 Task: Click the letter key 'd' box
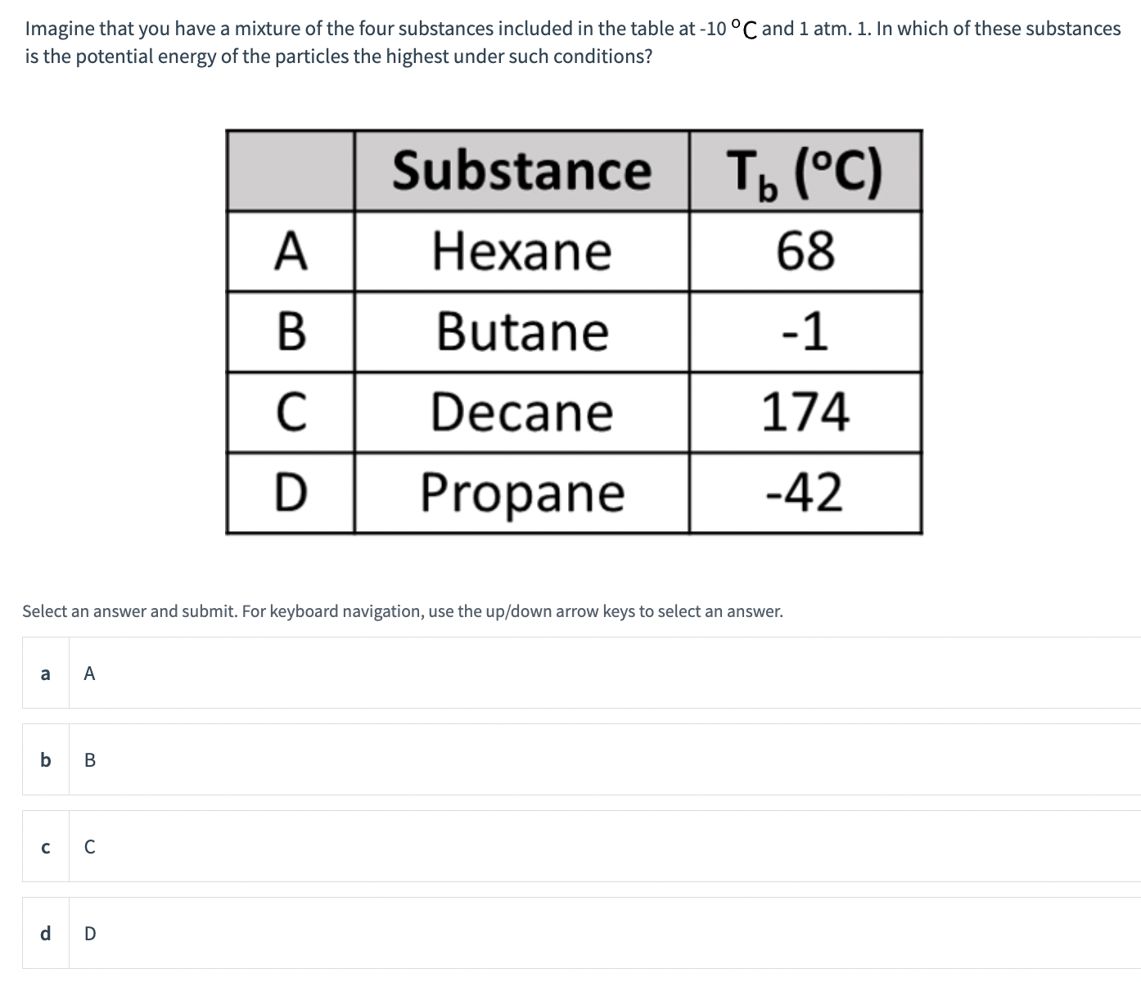46,933
